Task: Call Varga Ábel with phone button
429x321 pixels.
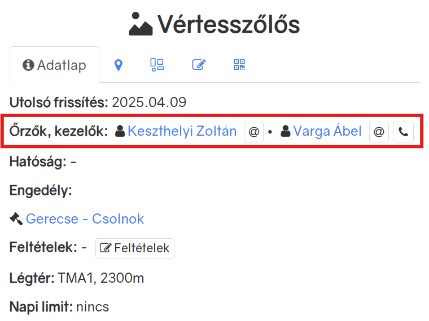Action: pos(403,132)
